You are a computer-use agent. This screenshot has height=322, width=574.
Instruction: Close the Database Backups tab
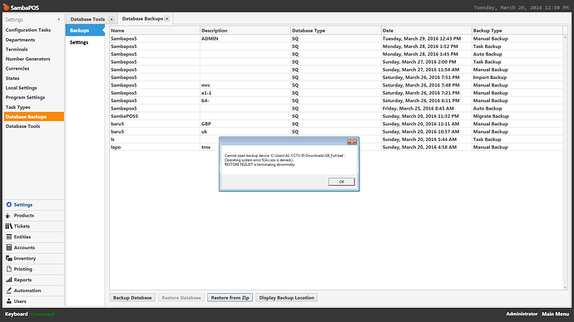[x=167, y=18]
